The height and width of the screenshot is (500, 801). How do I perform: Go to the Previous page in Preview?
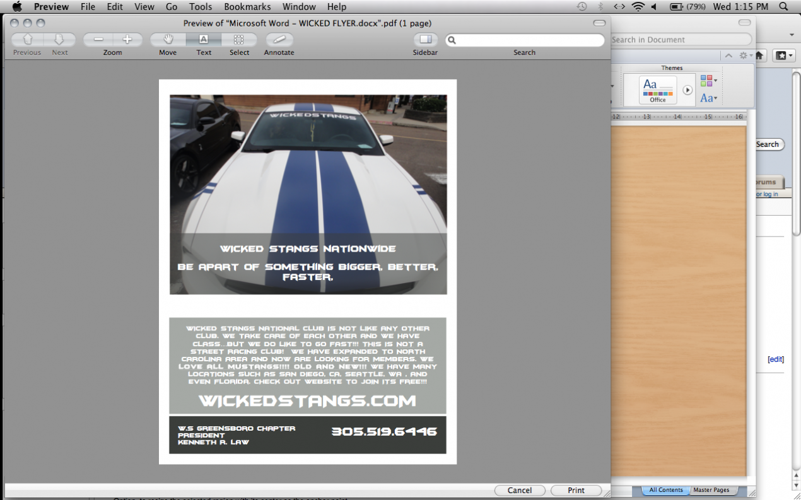pos(27,40)
